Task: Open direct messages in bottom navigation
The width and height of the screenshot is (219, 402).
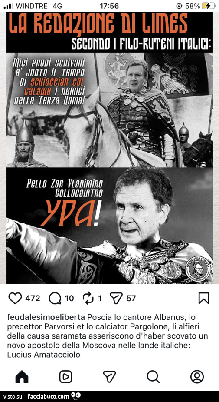Action: tap(109, 377)
